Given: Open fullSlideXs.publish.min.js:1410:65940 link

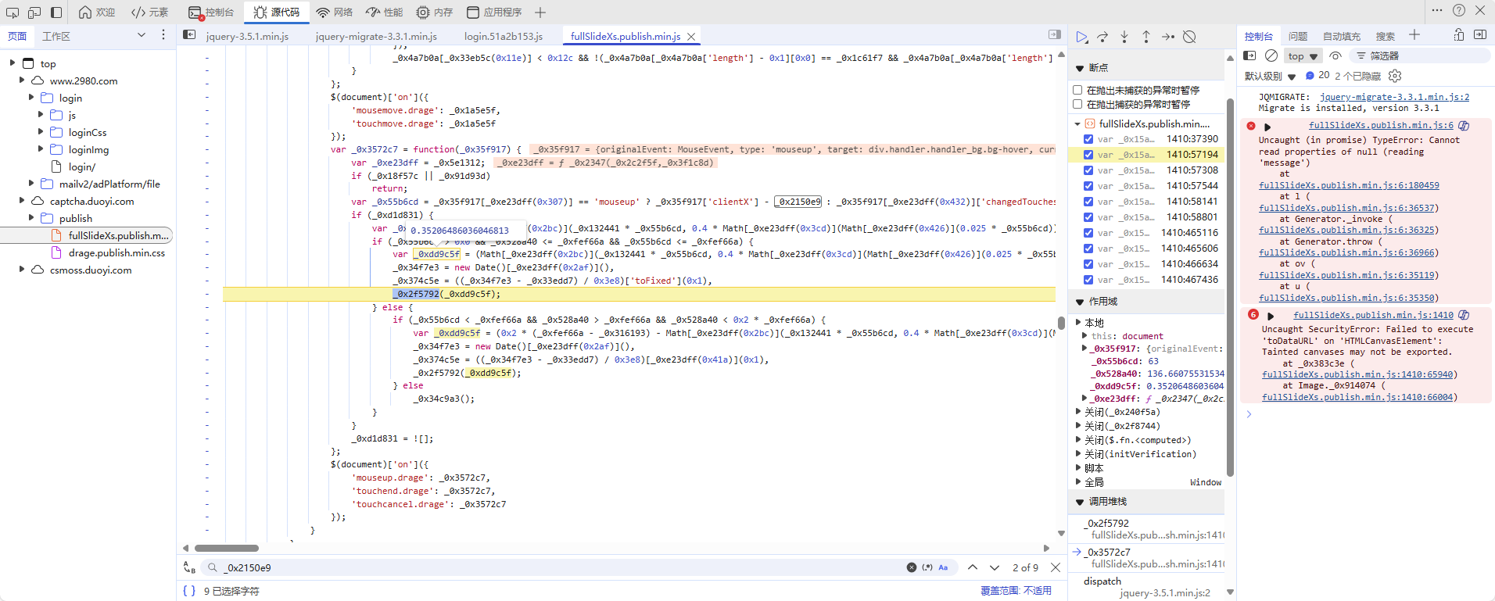Looking at the screenshot, I should (x=1357, y=374).
